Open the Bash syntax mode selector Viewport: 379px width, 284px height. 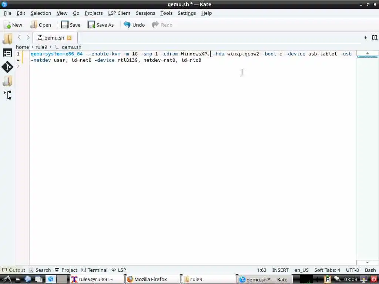coord(370,270)
